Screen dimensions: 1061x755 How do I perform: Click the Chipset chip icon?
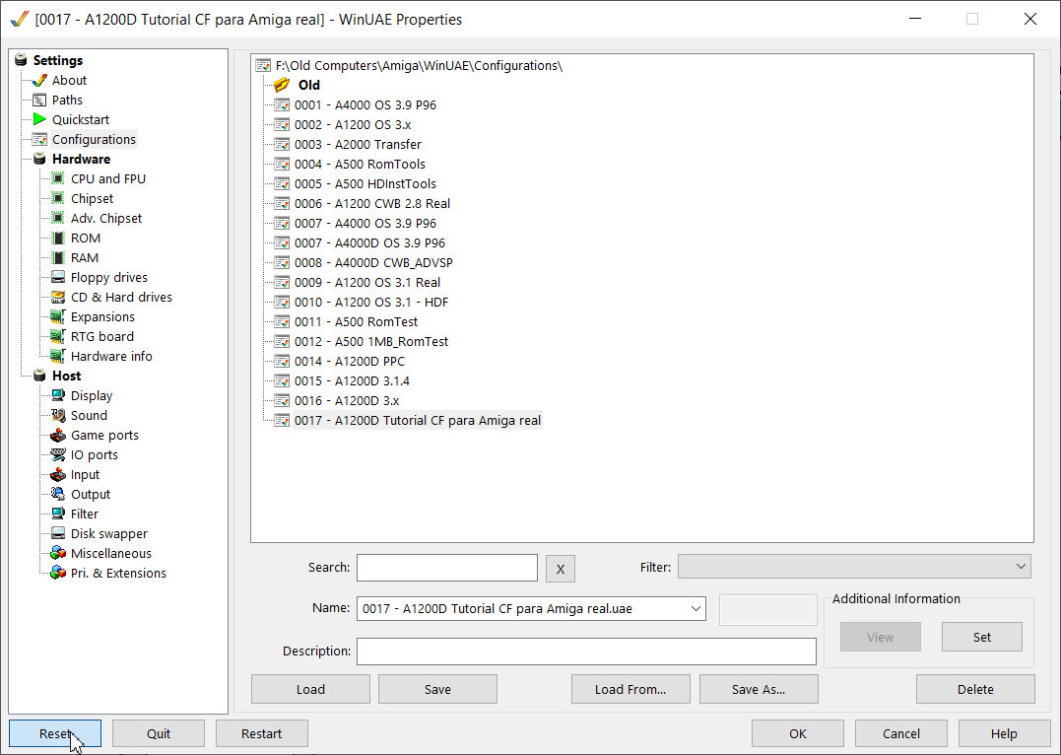[58, 198]
